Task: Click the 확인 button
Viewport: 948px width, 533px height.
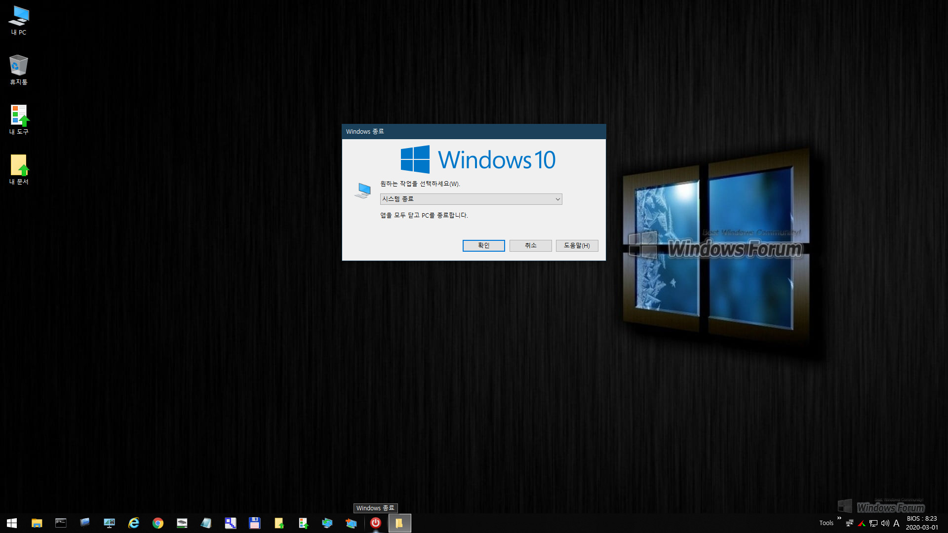Action: coord(483,246)
